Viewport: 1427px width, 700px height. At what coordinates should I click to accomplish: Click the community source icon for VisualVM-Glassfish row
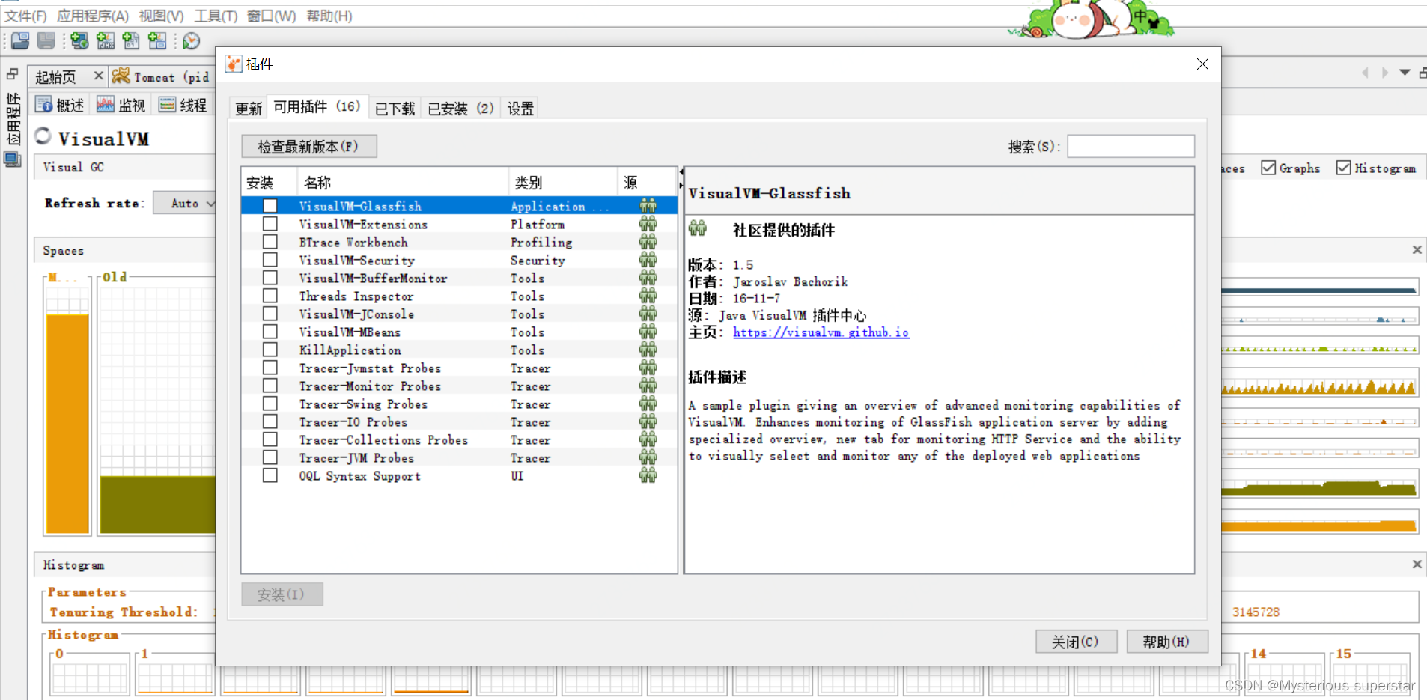(648, 206)
